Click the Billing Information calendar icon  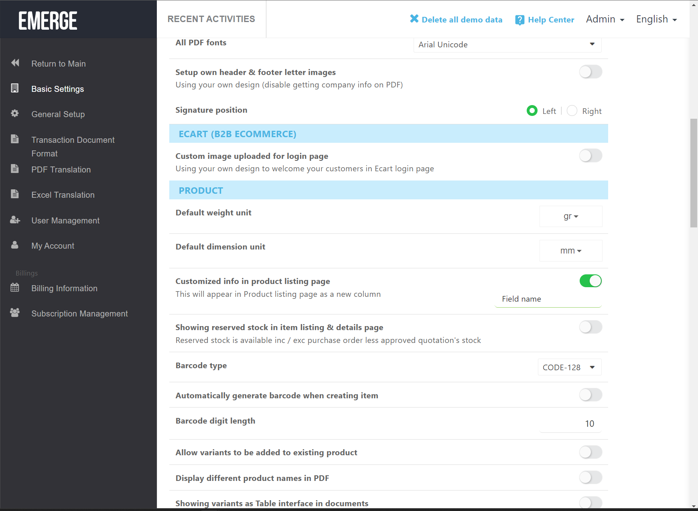point(15,288)
